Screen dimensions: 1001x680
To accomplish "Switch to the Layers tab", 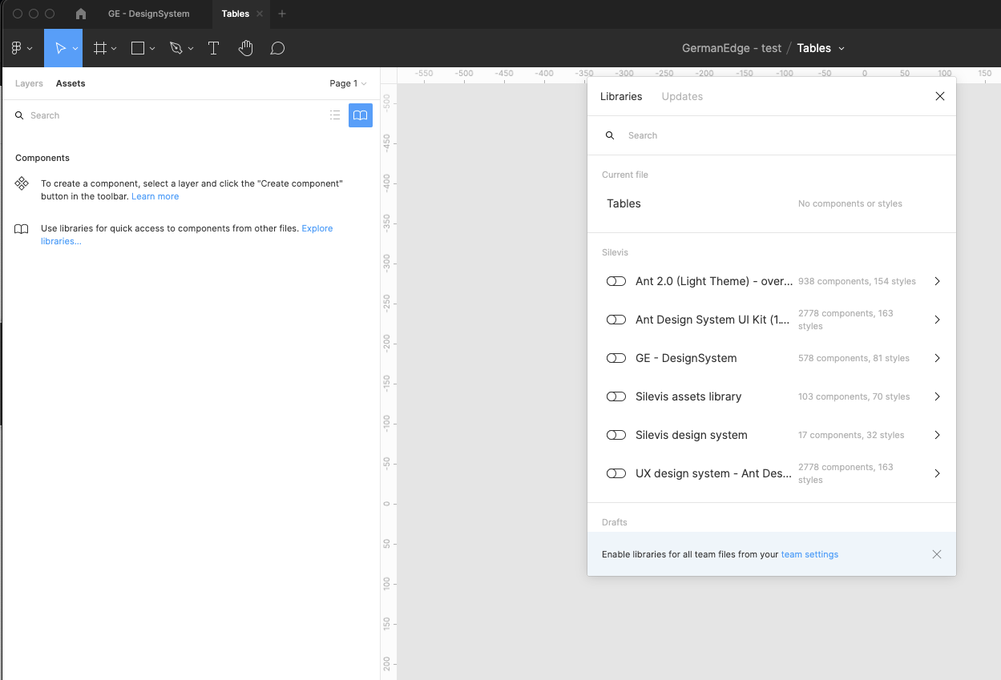I will [29, 83].
